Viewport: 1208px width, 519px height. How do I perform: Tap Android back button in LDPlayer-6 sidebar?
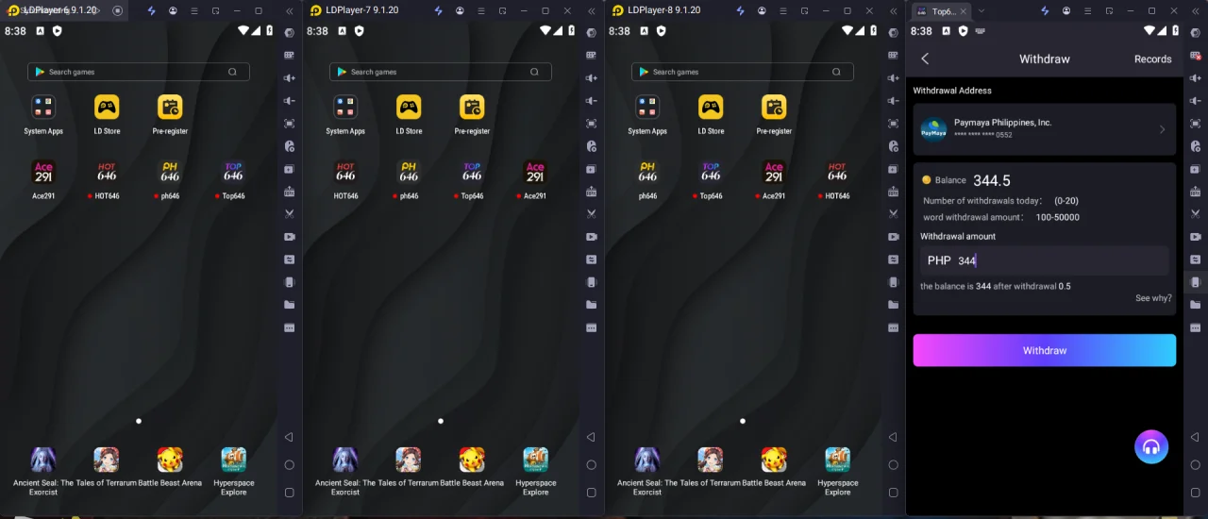click(x=289, y=437)
